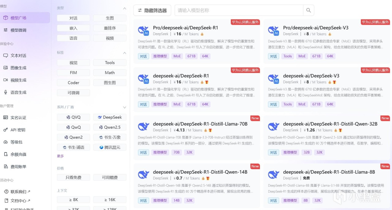Click gift icon on DeepSeek-R1-Distill-Qwen-14B price

(208, 178)
